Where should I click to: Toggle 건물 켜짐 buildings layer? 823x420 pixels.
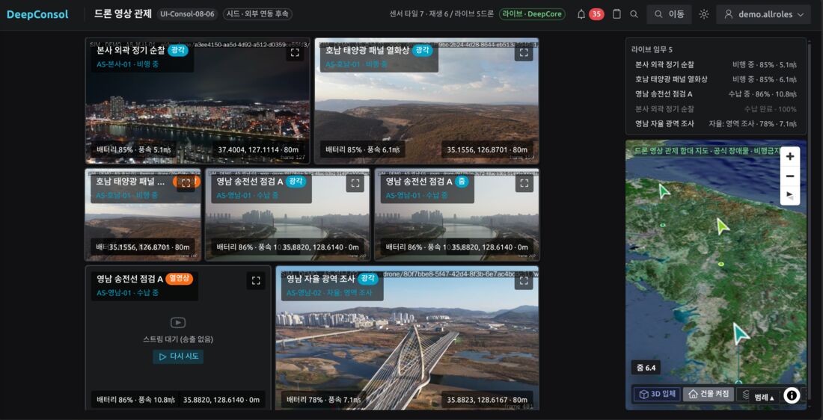click(x=708, y=394)
